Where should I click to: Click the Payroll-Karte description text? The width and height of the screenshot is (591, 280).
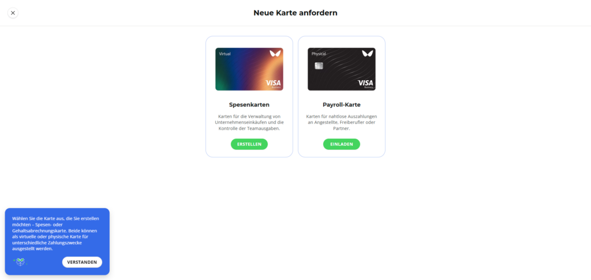(x=342, y=122)
